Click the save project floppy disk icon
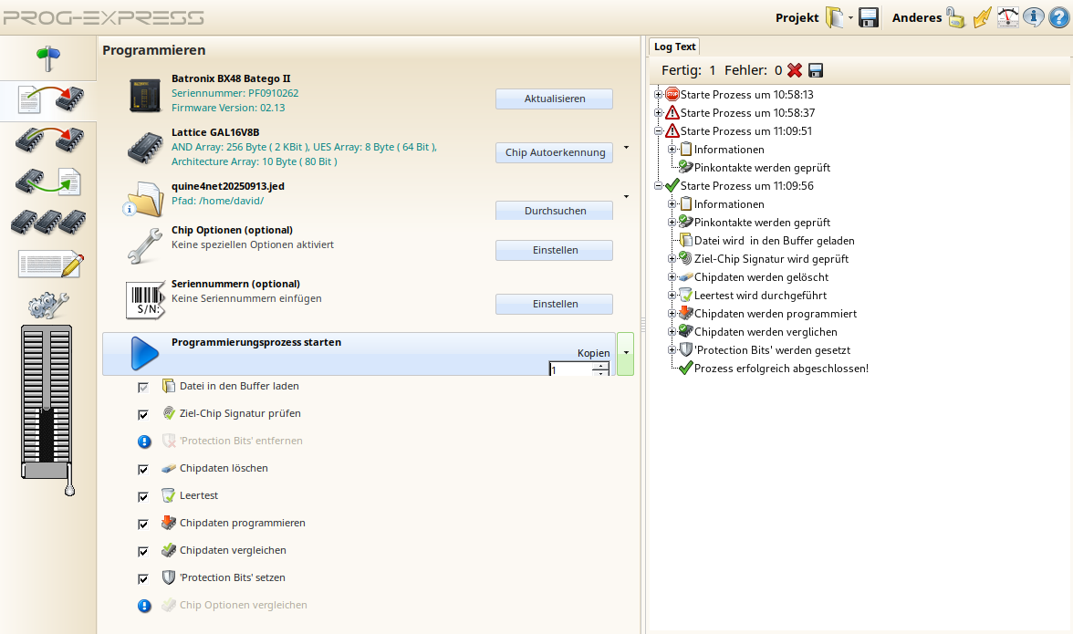The height and width of the screenshot is (634, 1073). [x=869, y=17]
